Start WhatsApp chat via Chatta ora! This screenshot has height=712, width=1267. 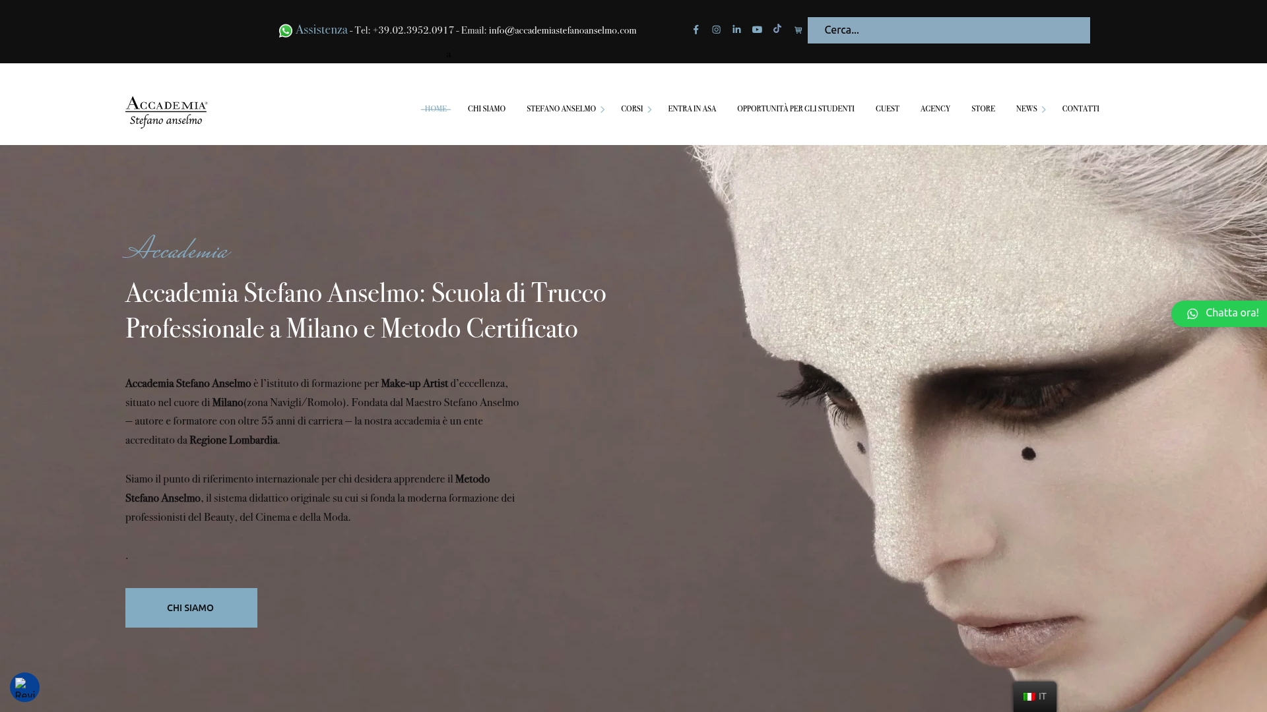coord(1219,314)
